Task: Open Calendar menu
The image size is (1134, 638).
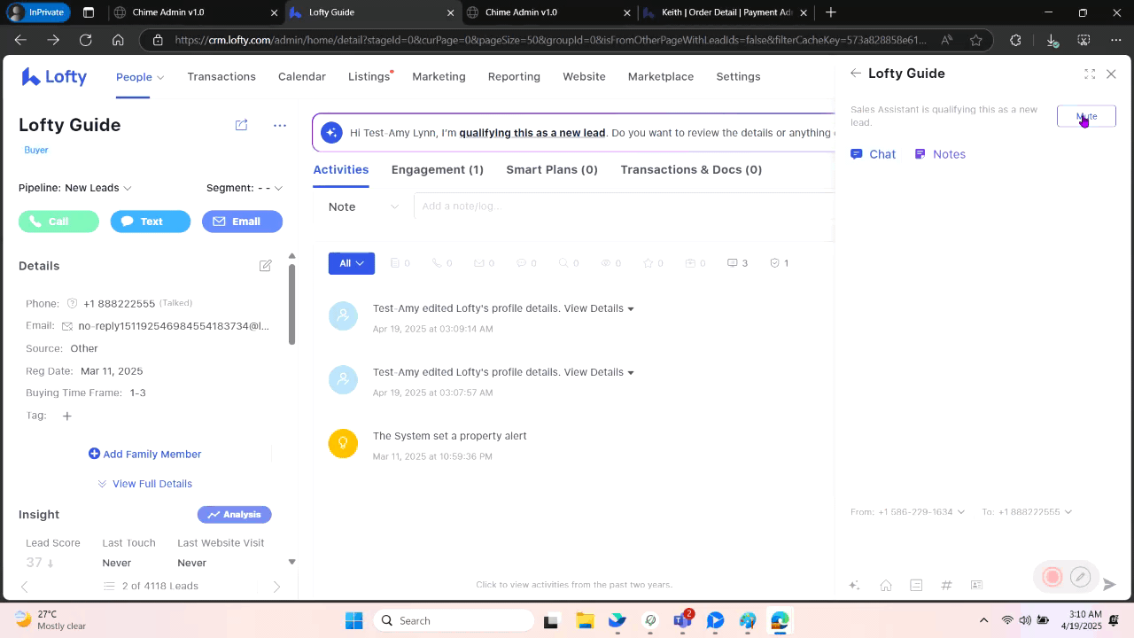Action: [302, 77]
